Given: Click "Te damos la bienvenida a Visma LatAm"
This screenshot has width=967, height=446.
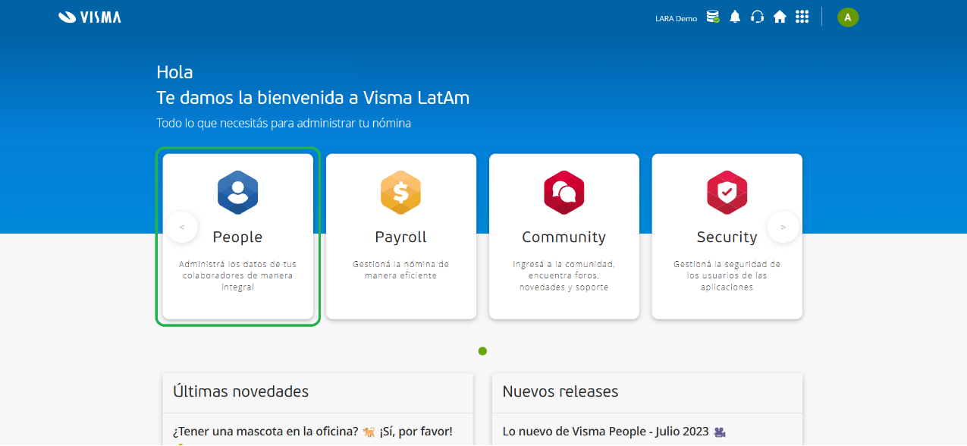Looking at the screenshot, I should coord(312,98).
